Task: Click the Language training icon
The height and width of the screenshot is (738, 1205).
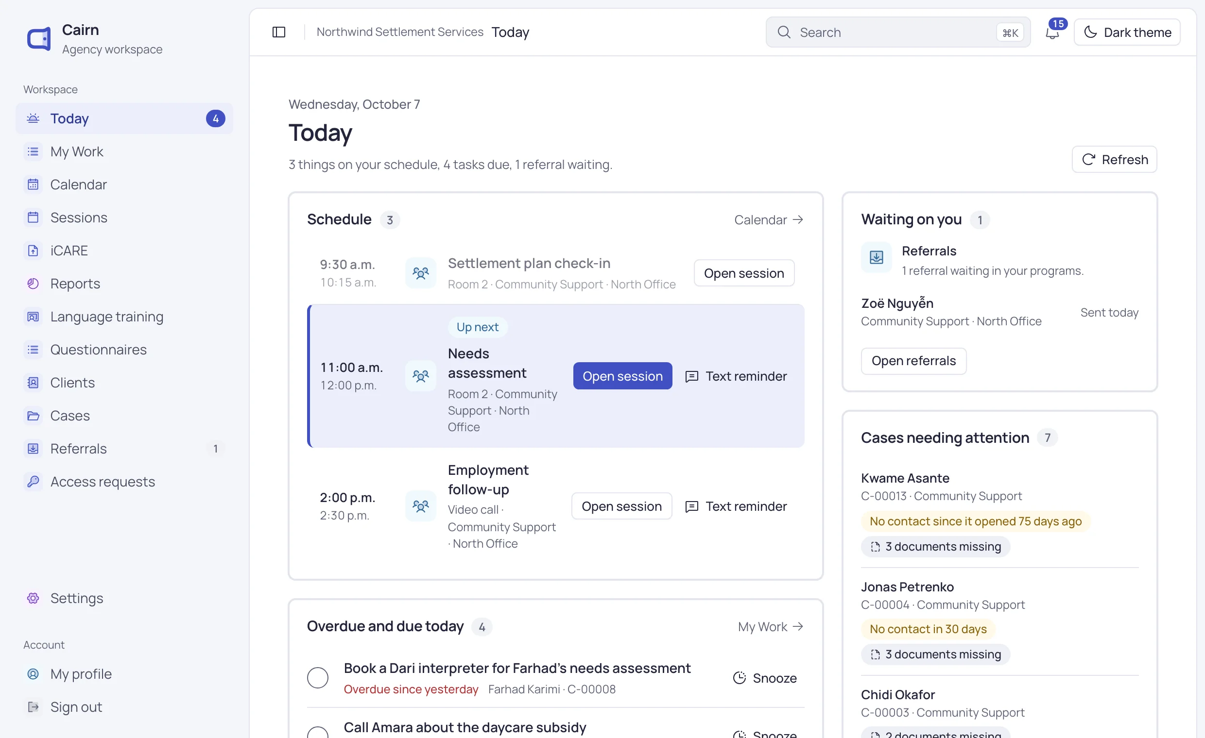Action: click(x=33, y=317)
